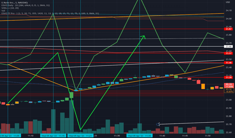The width and height of the screenshot is (235, 138).
Task: Click the 11:30 time axis label
Action: point(117,136)
